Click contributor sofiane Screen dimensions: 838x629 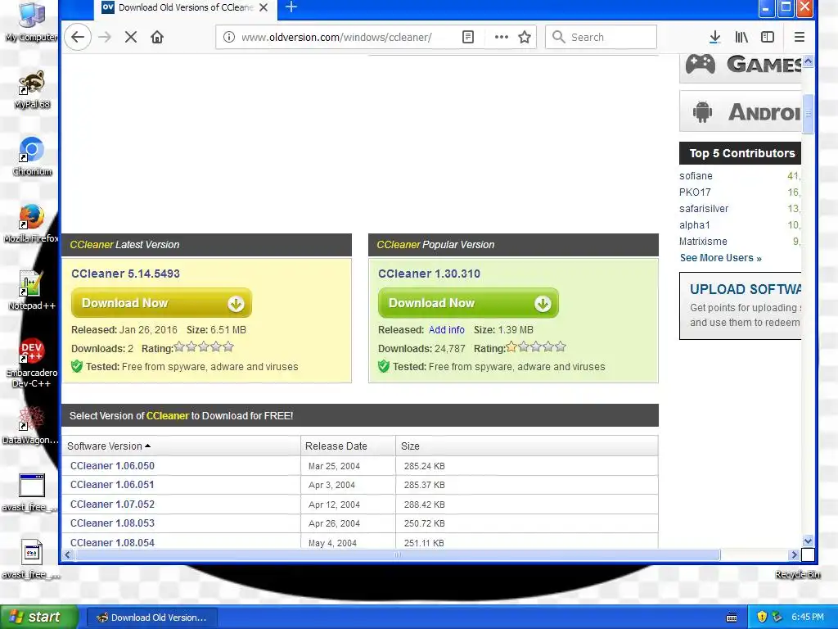[696, 176]
